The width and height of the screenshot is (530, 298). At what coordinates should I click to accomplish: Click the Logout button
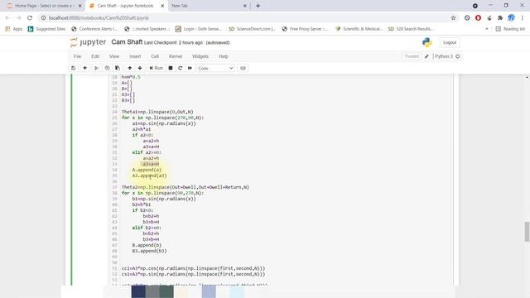[450, 42]
